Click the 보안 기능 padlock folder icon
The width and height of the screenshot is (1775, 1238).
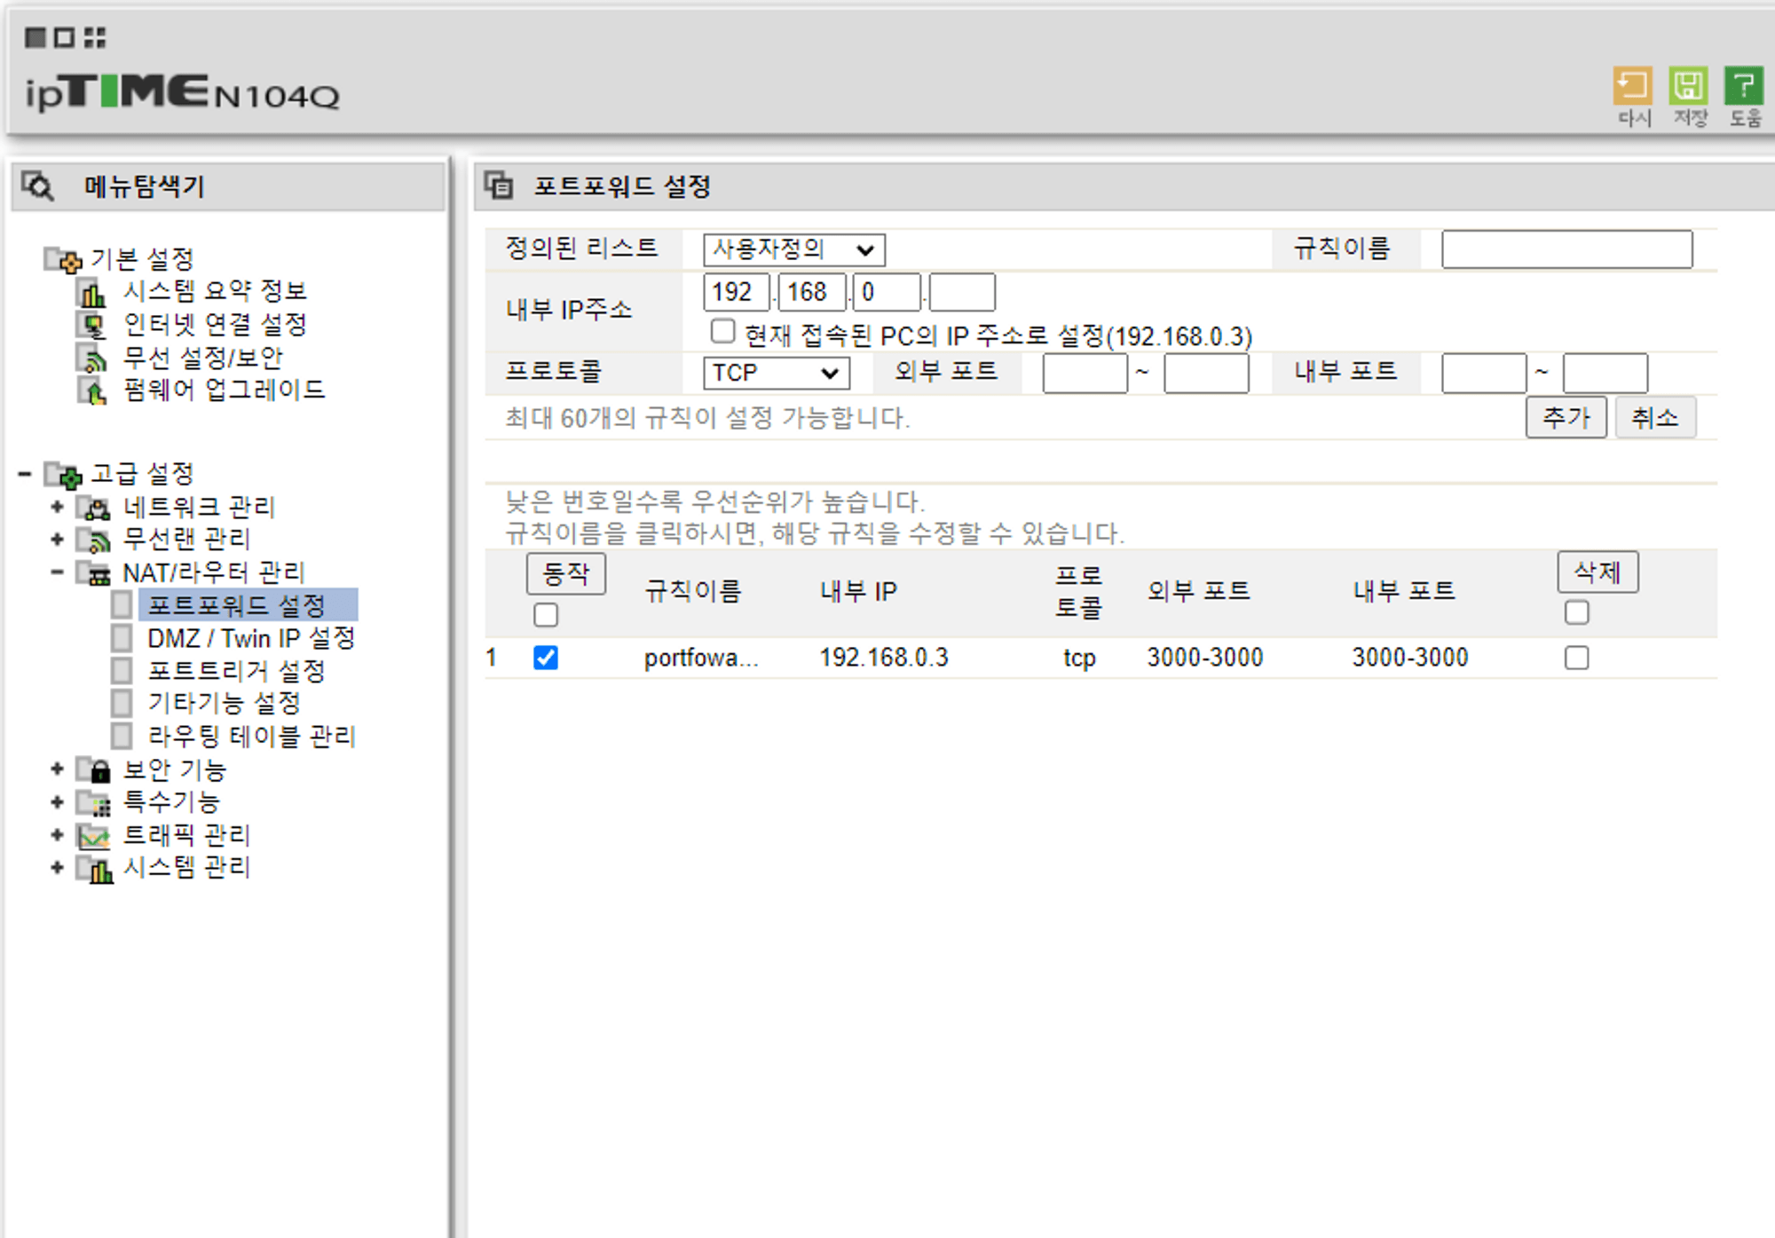(x=94, y=770)
